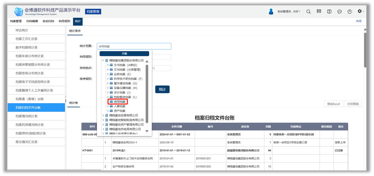
Task: Open 档案工作汇总表 in the sidebar
Action: [36, 39]
